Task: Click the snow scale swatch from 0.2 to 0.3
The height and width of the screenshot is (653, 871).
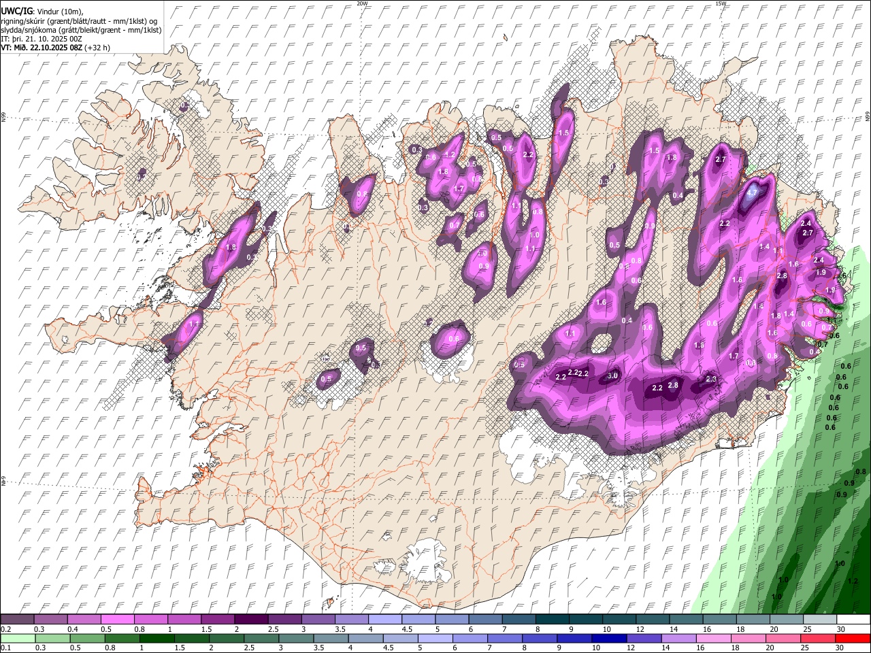Action: click(17, 619)
